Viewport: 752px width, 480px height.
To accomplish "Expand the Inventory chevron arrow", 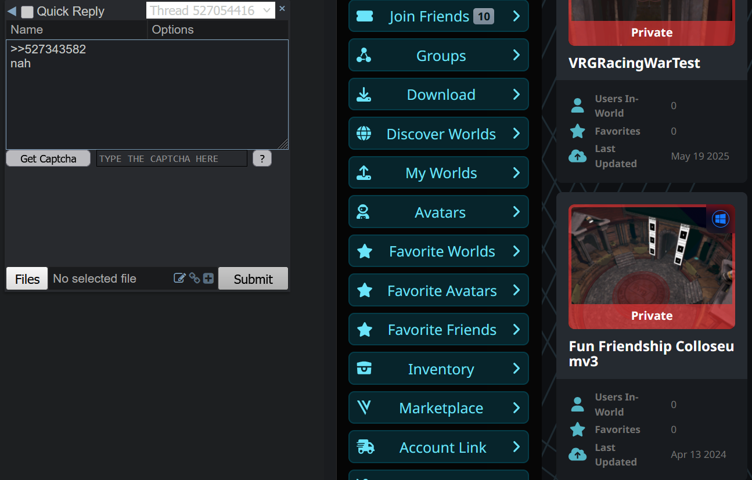I will (516, 369).
